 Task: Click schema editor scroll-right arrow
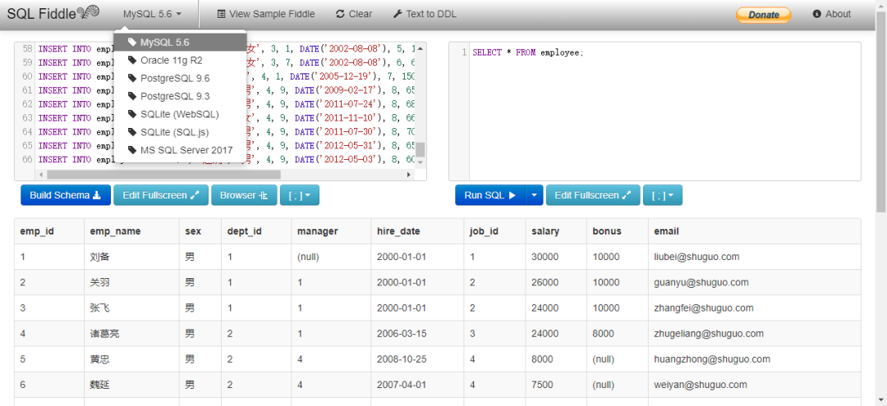click(409, 175)
